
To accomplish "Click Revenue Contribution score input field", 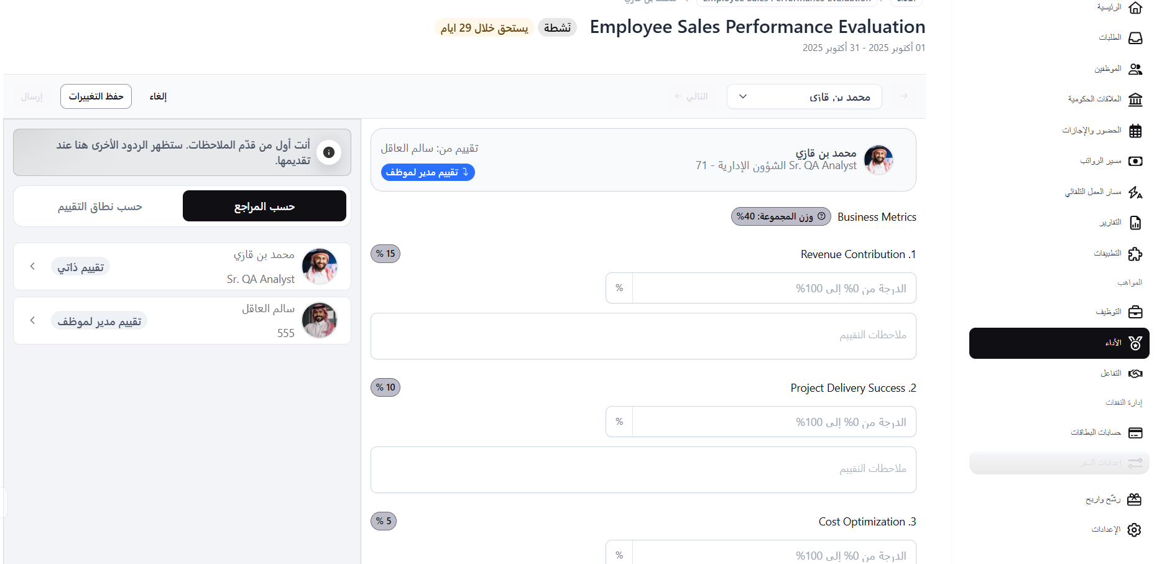I will pyautogui.click(x=773, y=289).
